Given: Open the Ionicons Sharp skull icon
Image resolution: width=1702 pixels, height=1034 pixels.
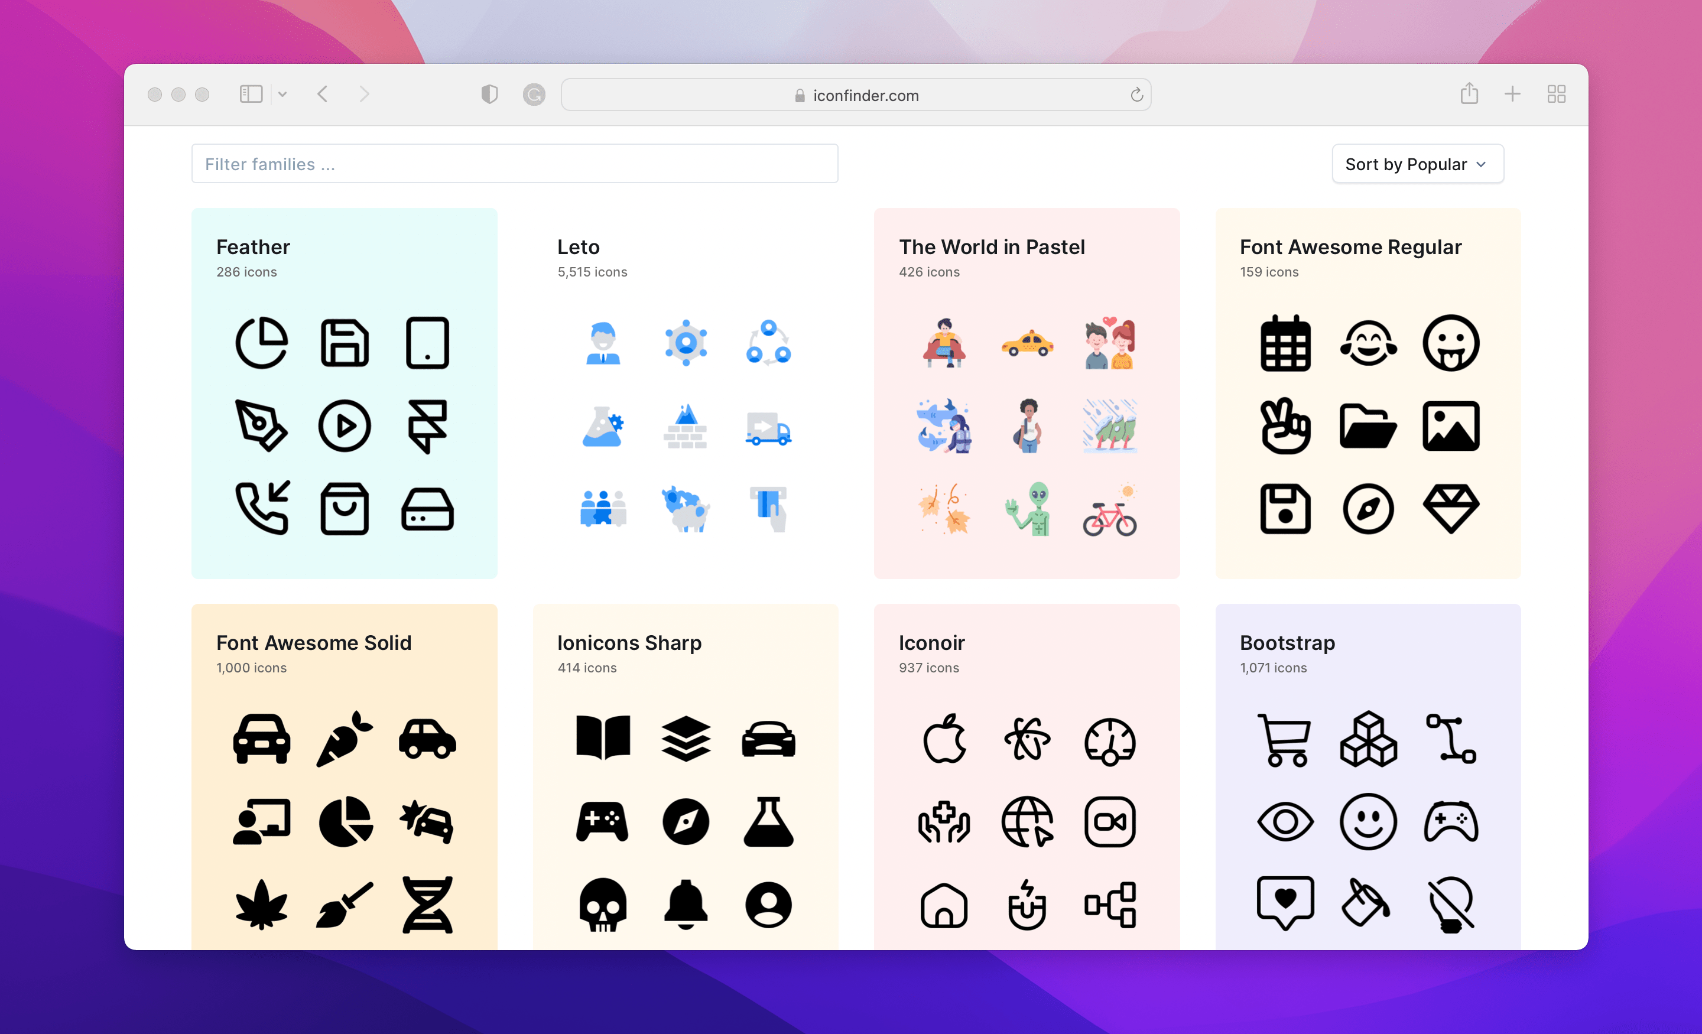Looking at the screenshot, I should (x=603, y=905).
